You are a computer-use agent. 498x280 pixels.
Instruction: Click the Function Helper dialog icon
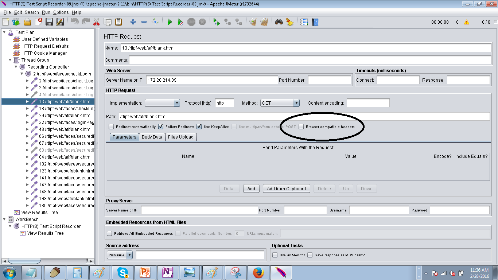(x=304, y=22)
